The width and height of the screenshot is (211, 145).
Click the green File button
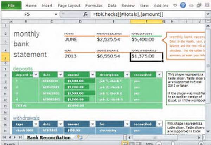click(11, 6)
